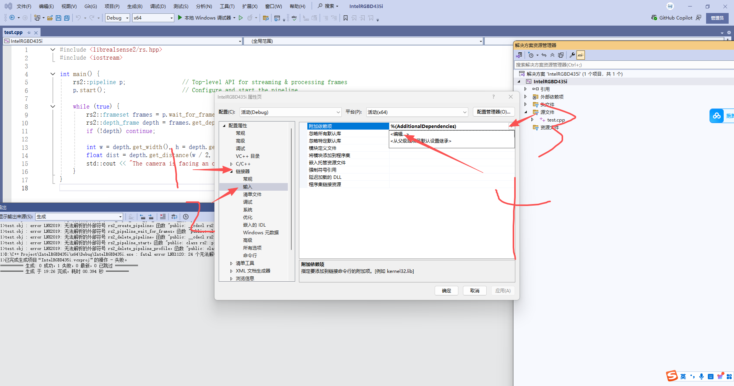This screenshot has width=734, height=386.
Task: Expand the 引用 node in Solution Explorer
Action: [x=526, y=89]
